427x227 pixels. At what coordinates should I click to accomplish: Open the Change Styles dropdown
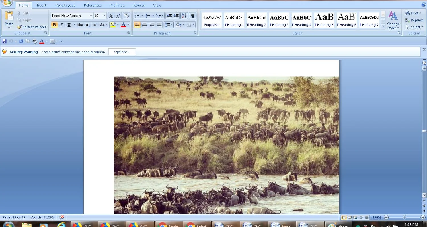coord(393,21)
